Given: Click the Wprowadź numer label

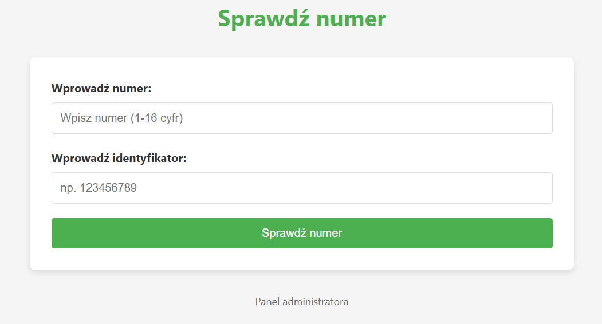Looking at the screenshot, I should click(101, 89).
